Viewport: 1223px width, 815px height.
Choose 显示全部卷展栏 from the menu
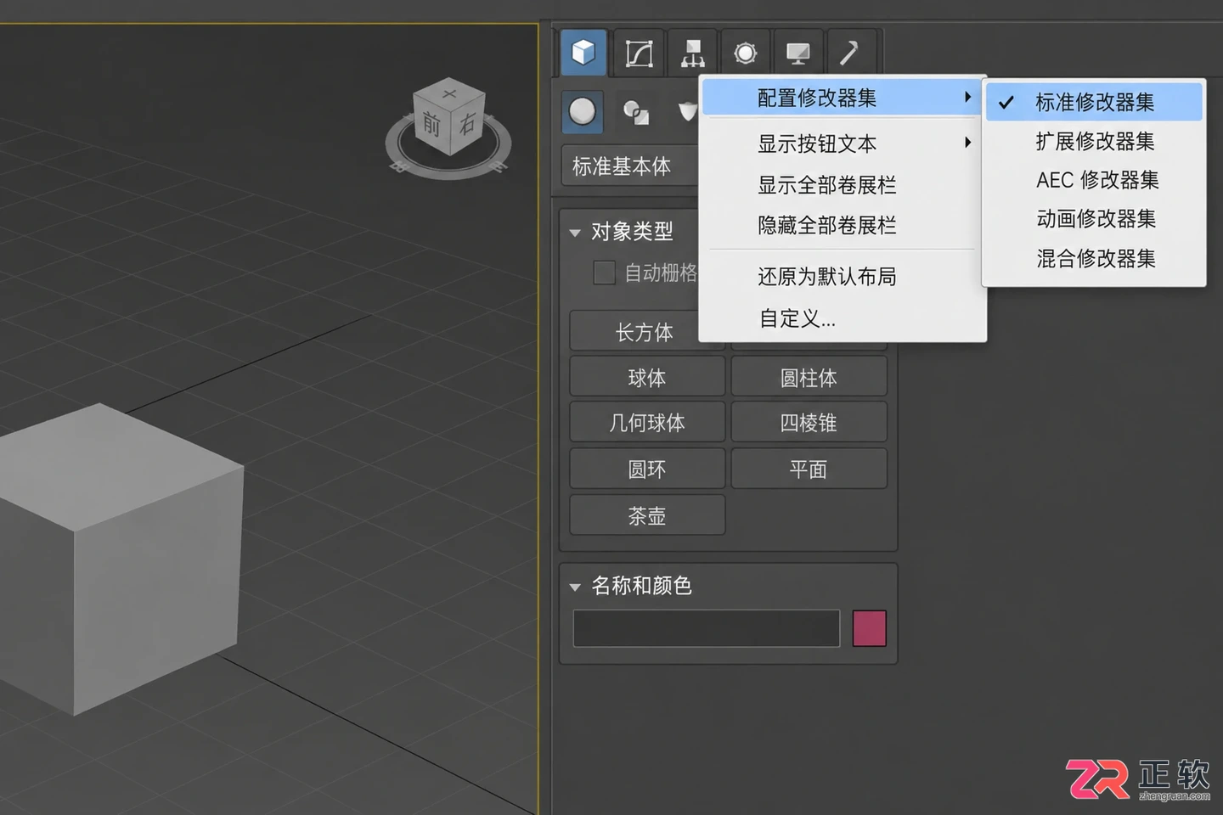pyautogui.click(x=844, y=184)
